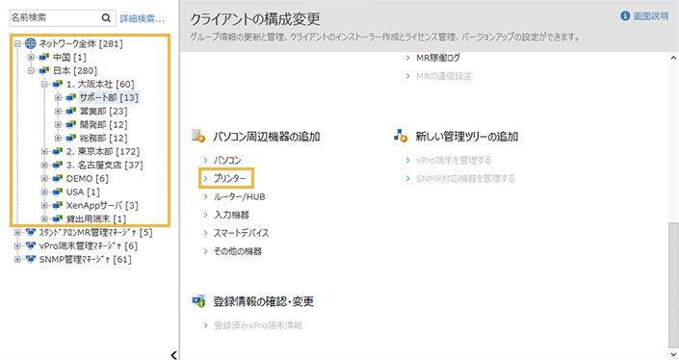The height and width of the screenshot is (360, 679).
Task: Select XenAppサーバ [3] in the tree
Action: (x=103, y=206)
